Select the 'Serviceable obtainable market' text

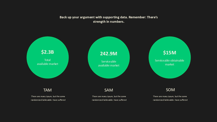click(170, 62)
